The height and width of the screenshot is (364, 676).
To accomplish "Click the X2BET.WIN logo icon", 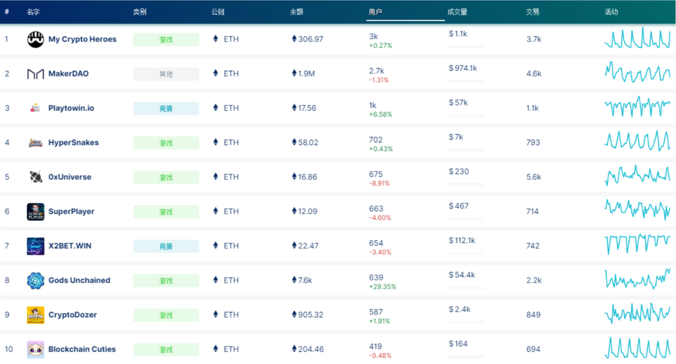I will (36, 246).
